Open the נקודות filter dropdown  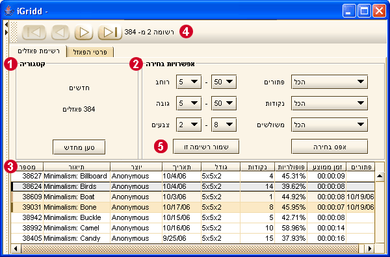tap(330, 103)
